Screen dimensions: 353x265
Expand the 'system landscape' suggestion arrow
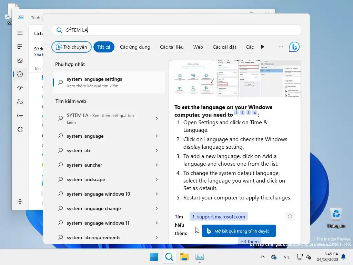click(x=157, y=179)
